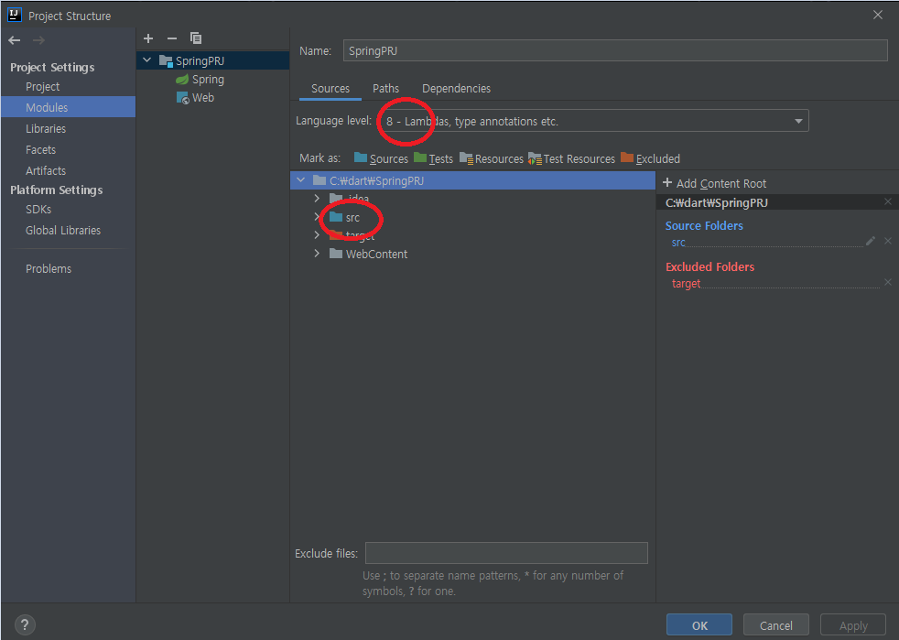Expand the WebContent folder
899x640 pixels.
(317, 254)
